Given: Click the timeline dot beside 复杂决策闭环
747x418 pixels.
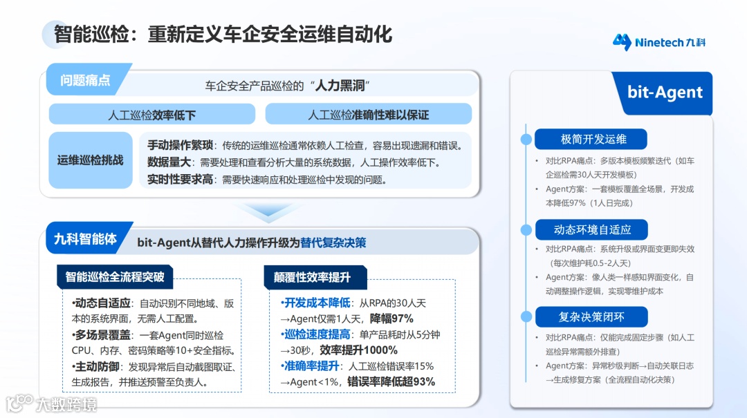Looking at the screenshot, I should coord(526,316).
